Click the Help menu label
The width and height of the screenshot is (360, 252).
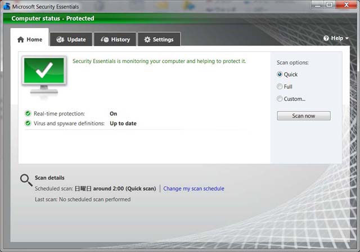[337, 38]
